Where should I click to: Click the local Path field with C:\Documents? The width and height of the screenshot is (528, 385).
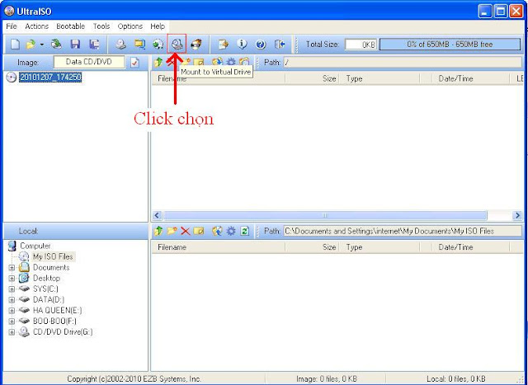403,231
